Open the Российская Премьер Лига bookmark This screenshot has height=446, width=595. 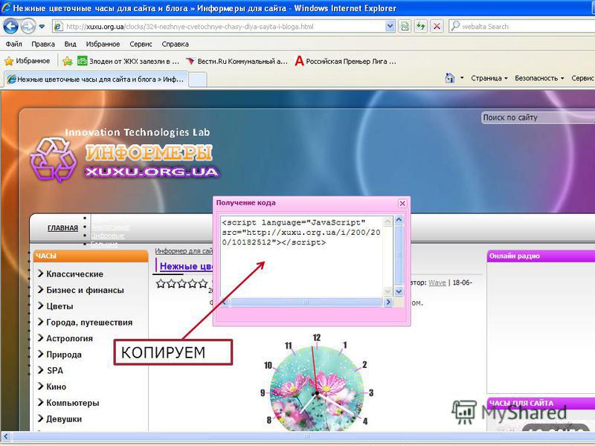346,61
